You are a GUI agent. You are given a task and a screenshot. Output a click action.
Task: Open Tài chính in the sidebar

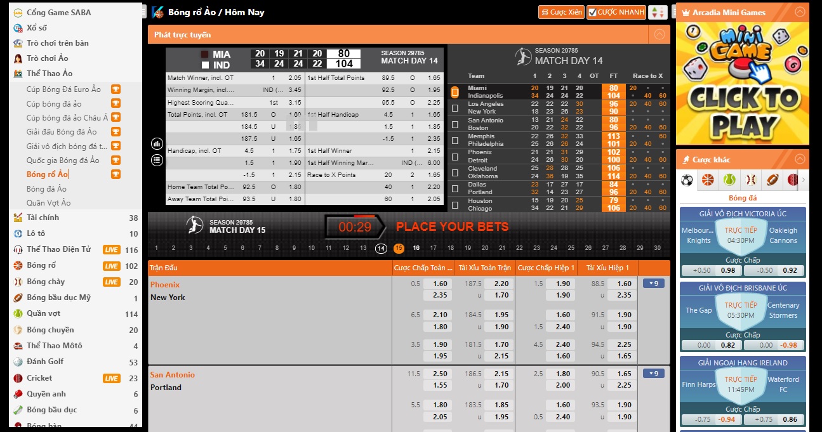click(43, 218)
